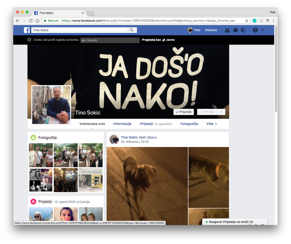The width and height of the screenshot is (291, 244).
Task: Click the Facebook logo icon
Action: [27, 30]
